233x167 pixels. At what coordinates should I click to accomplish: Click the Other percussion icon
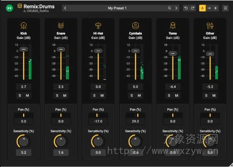210,26
